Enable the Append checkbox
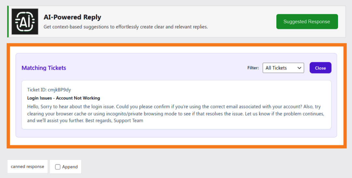 coord(58,167)
